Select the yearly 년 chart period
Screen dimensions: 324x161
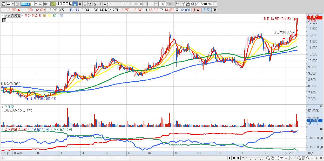(x=90, y=4)
